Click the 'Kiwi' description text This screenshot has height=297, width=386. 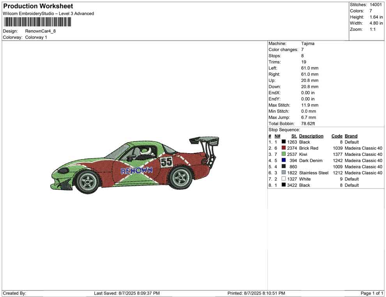(x=303, y=154)
